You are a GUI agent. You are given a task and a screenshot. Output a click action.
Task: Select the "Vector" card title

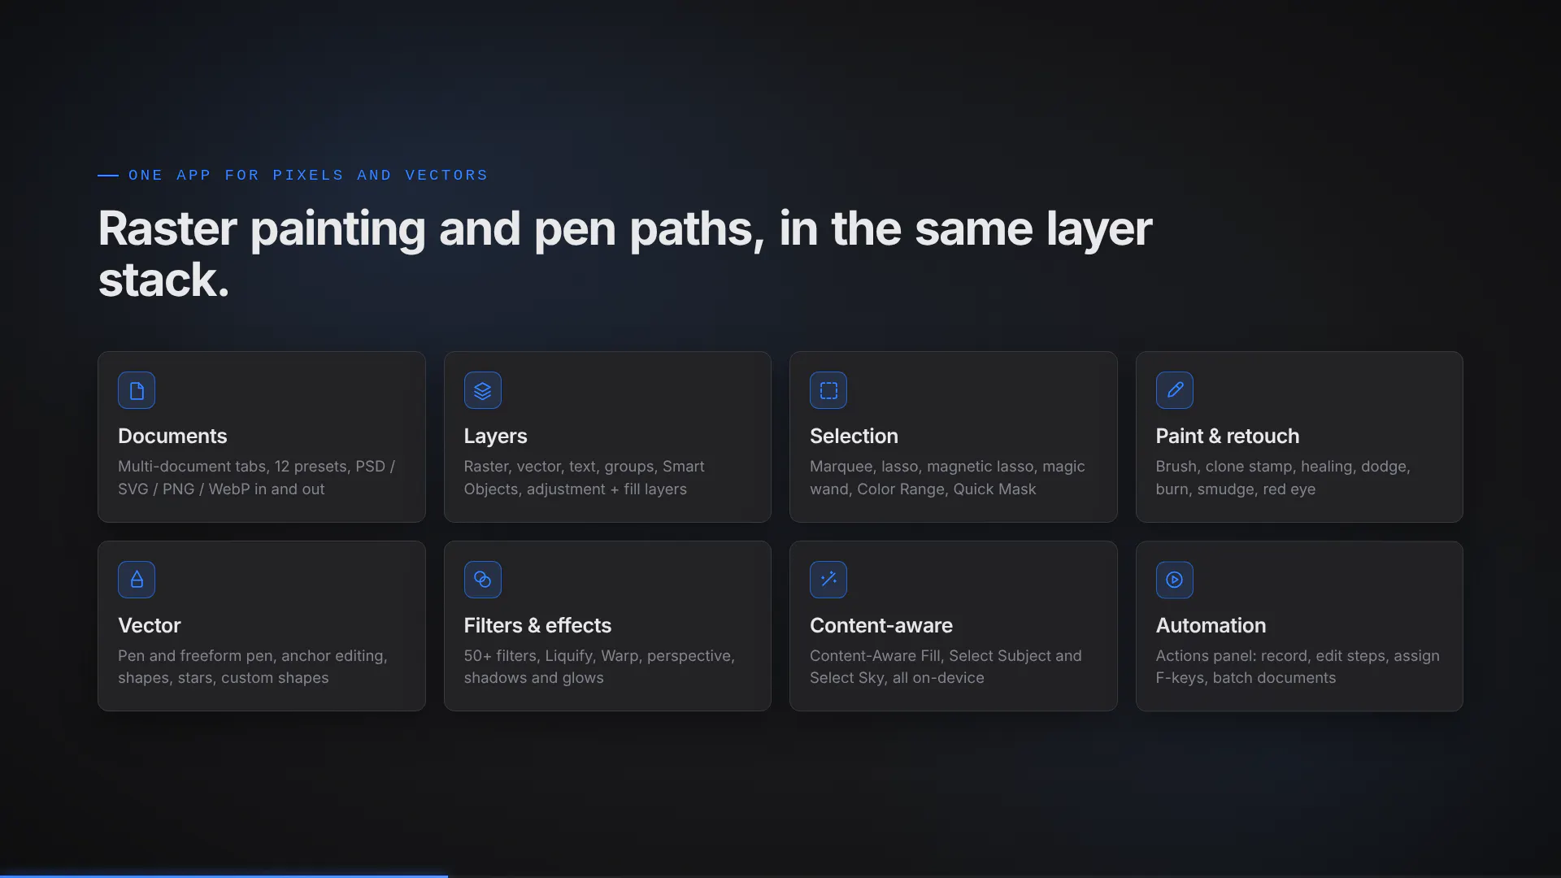tap(150, 626)
